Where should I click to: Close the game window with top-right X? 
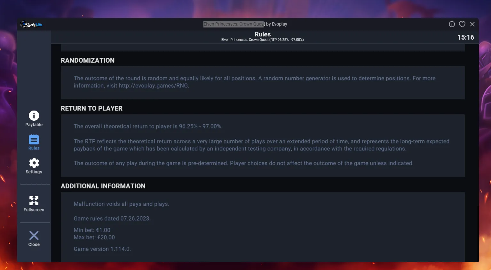[x=472, y=24]
